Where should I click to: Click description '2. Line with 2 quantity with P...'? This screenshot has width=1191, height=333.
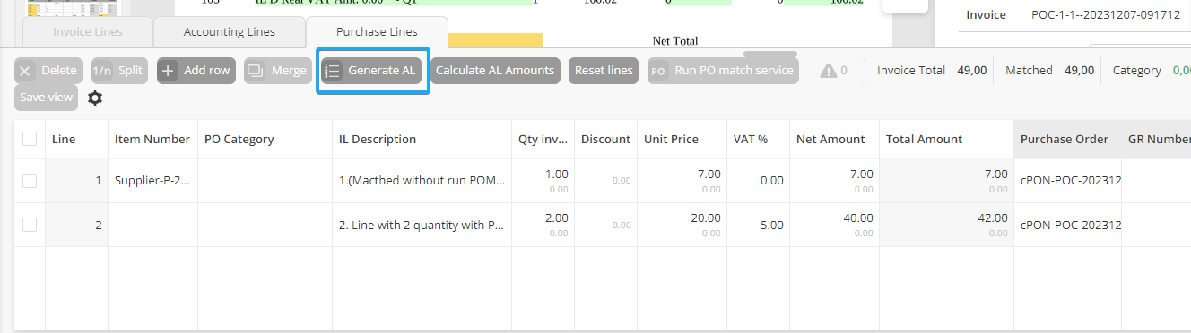coord(422,225)
